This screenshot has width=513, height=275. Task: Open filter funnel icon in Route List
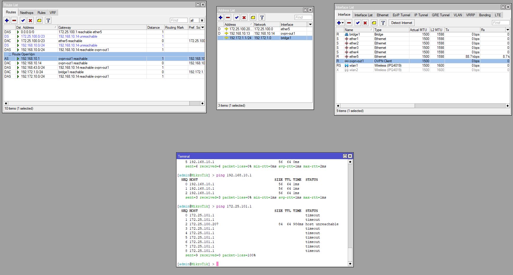click(x=48, y=20)
